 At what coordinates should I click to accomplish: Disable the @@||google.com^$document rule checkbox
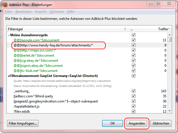[133, 40]
